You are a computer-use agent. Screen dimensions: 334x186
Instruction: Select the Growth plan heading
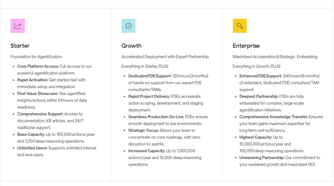point(131,46)
